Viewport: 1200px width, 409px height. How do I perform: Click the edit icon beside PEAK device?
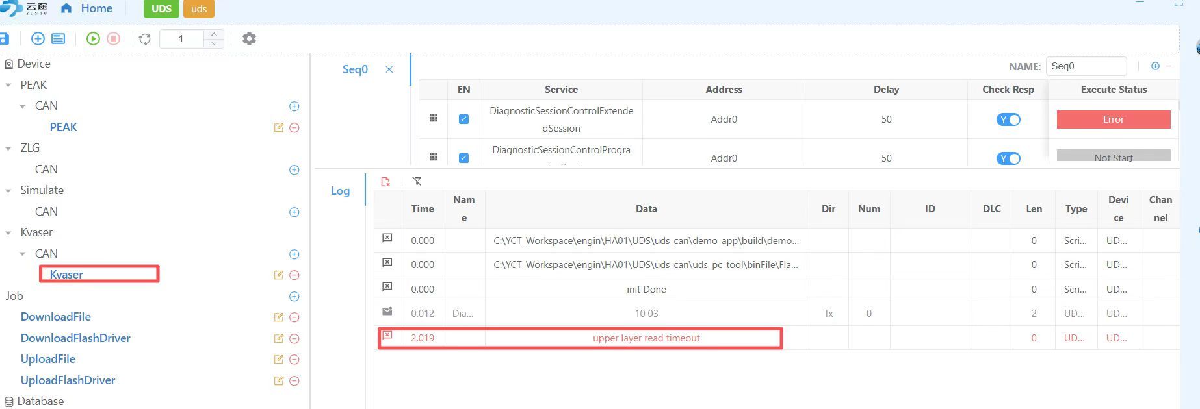click(x=278, y=128)
